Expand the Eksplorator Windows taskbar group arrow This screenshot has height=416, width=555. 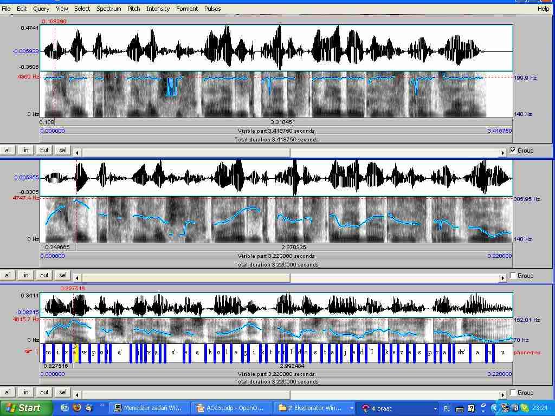[351, 408]
